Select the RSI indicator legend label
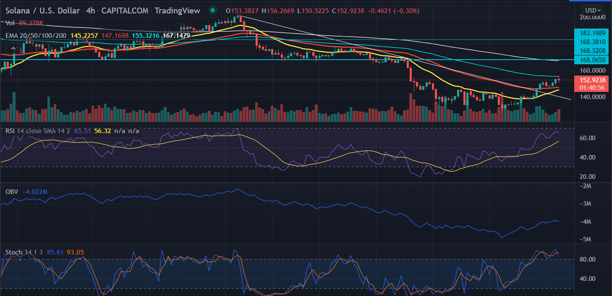Image resolution: width=612 pixels, height=296 pixels. [x=11, y=131]
